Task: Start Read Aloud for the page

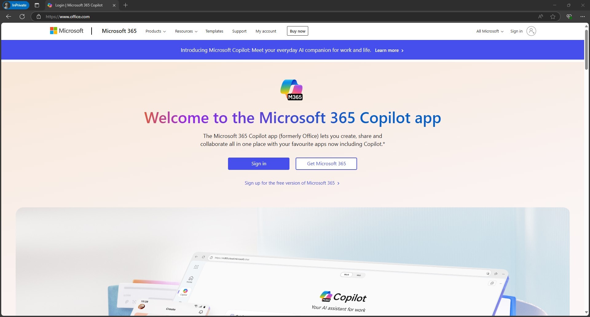Action: [541, 17]
